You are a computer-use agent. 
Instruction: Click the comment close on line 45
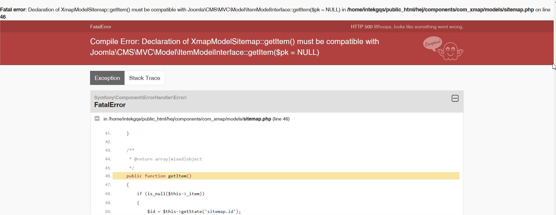tap(131, 168)
